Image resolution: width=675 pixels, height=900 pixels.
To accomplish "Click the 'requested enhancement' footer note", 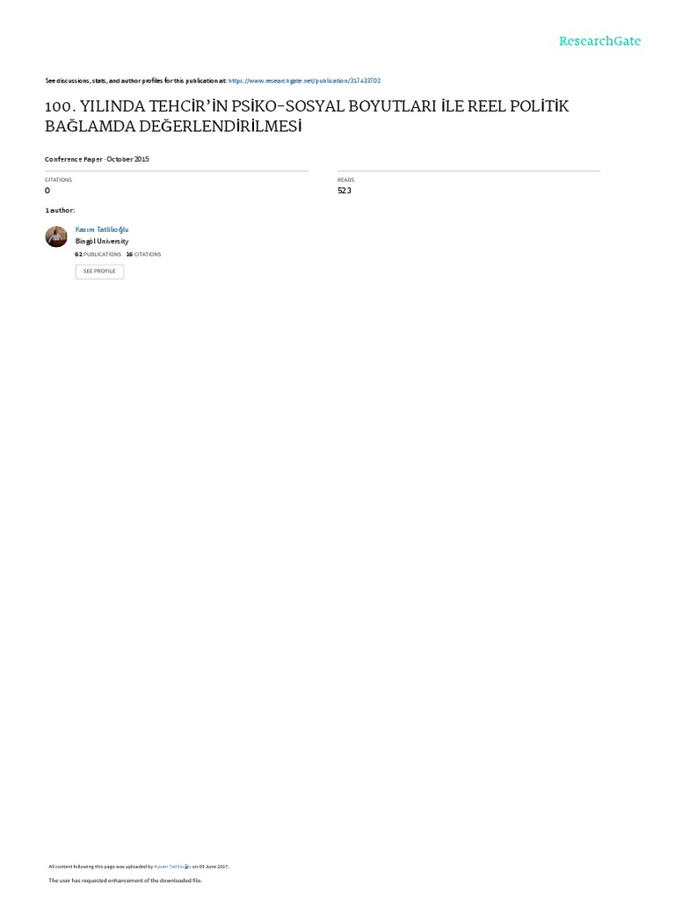I will [x=125, y=881].
